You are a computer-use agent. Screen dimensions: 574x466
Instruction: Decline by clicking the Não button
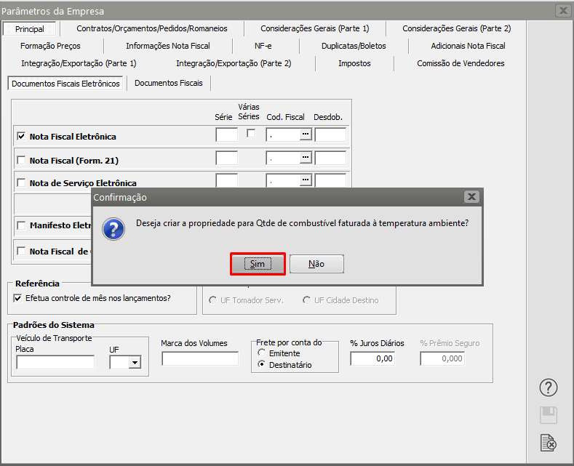click(x=316, y=264)
